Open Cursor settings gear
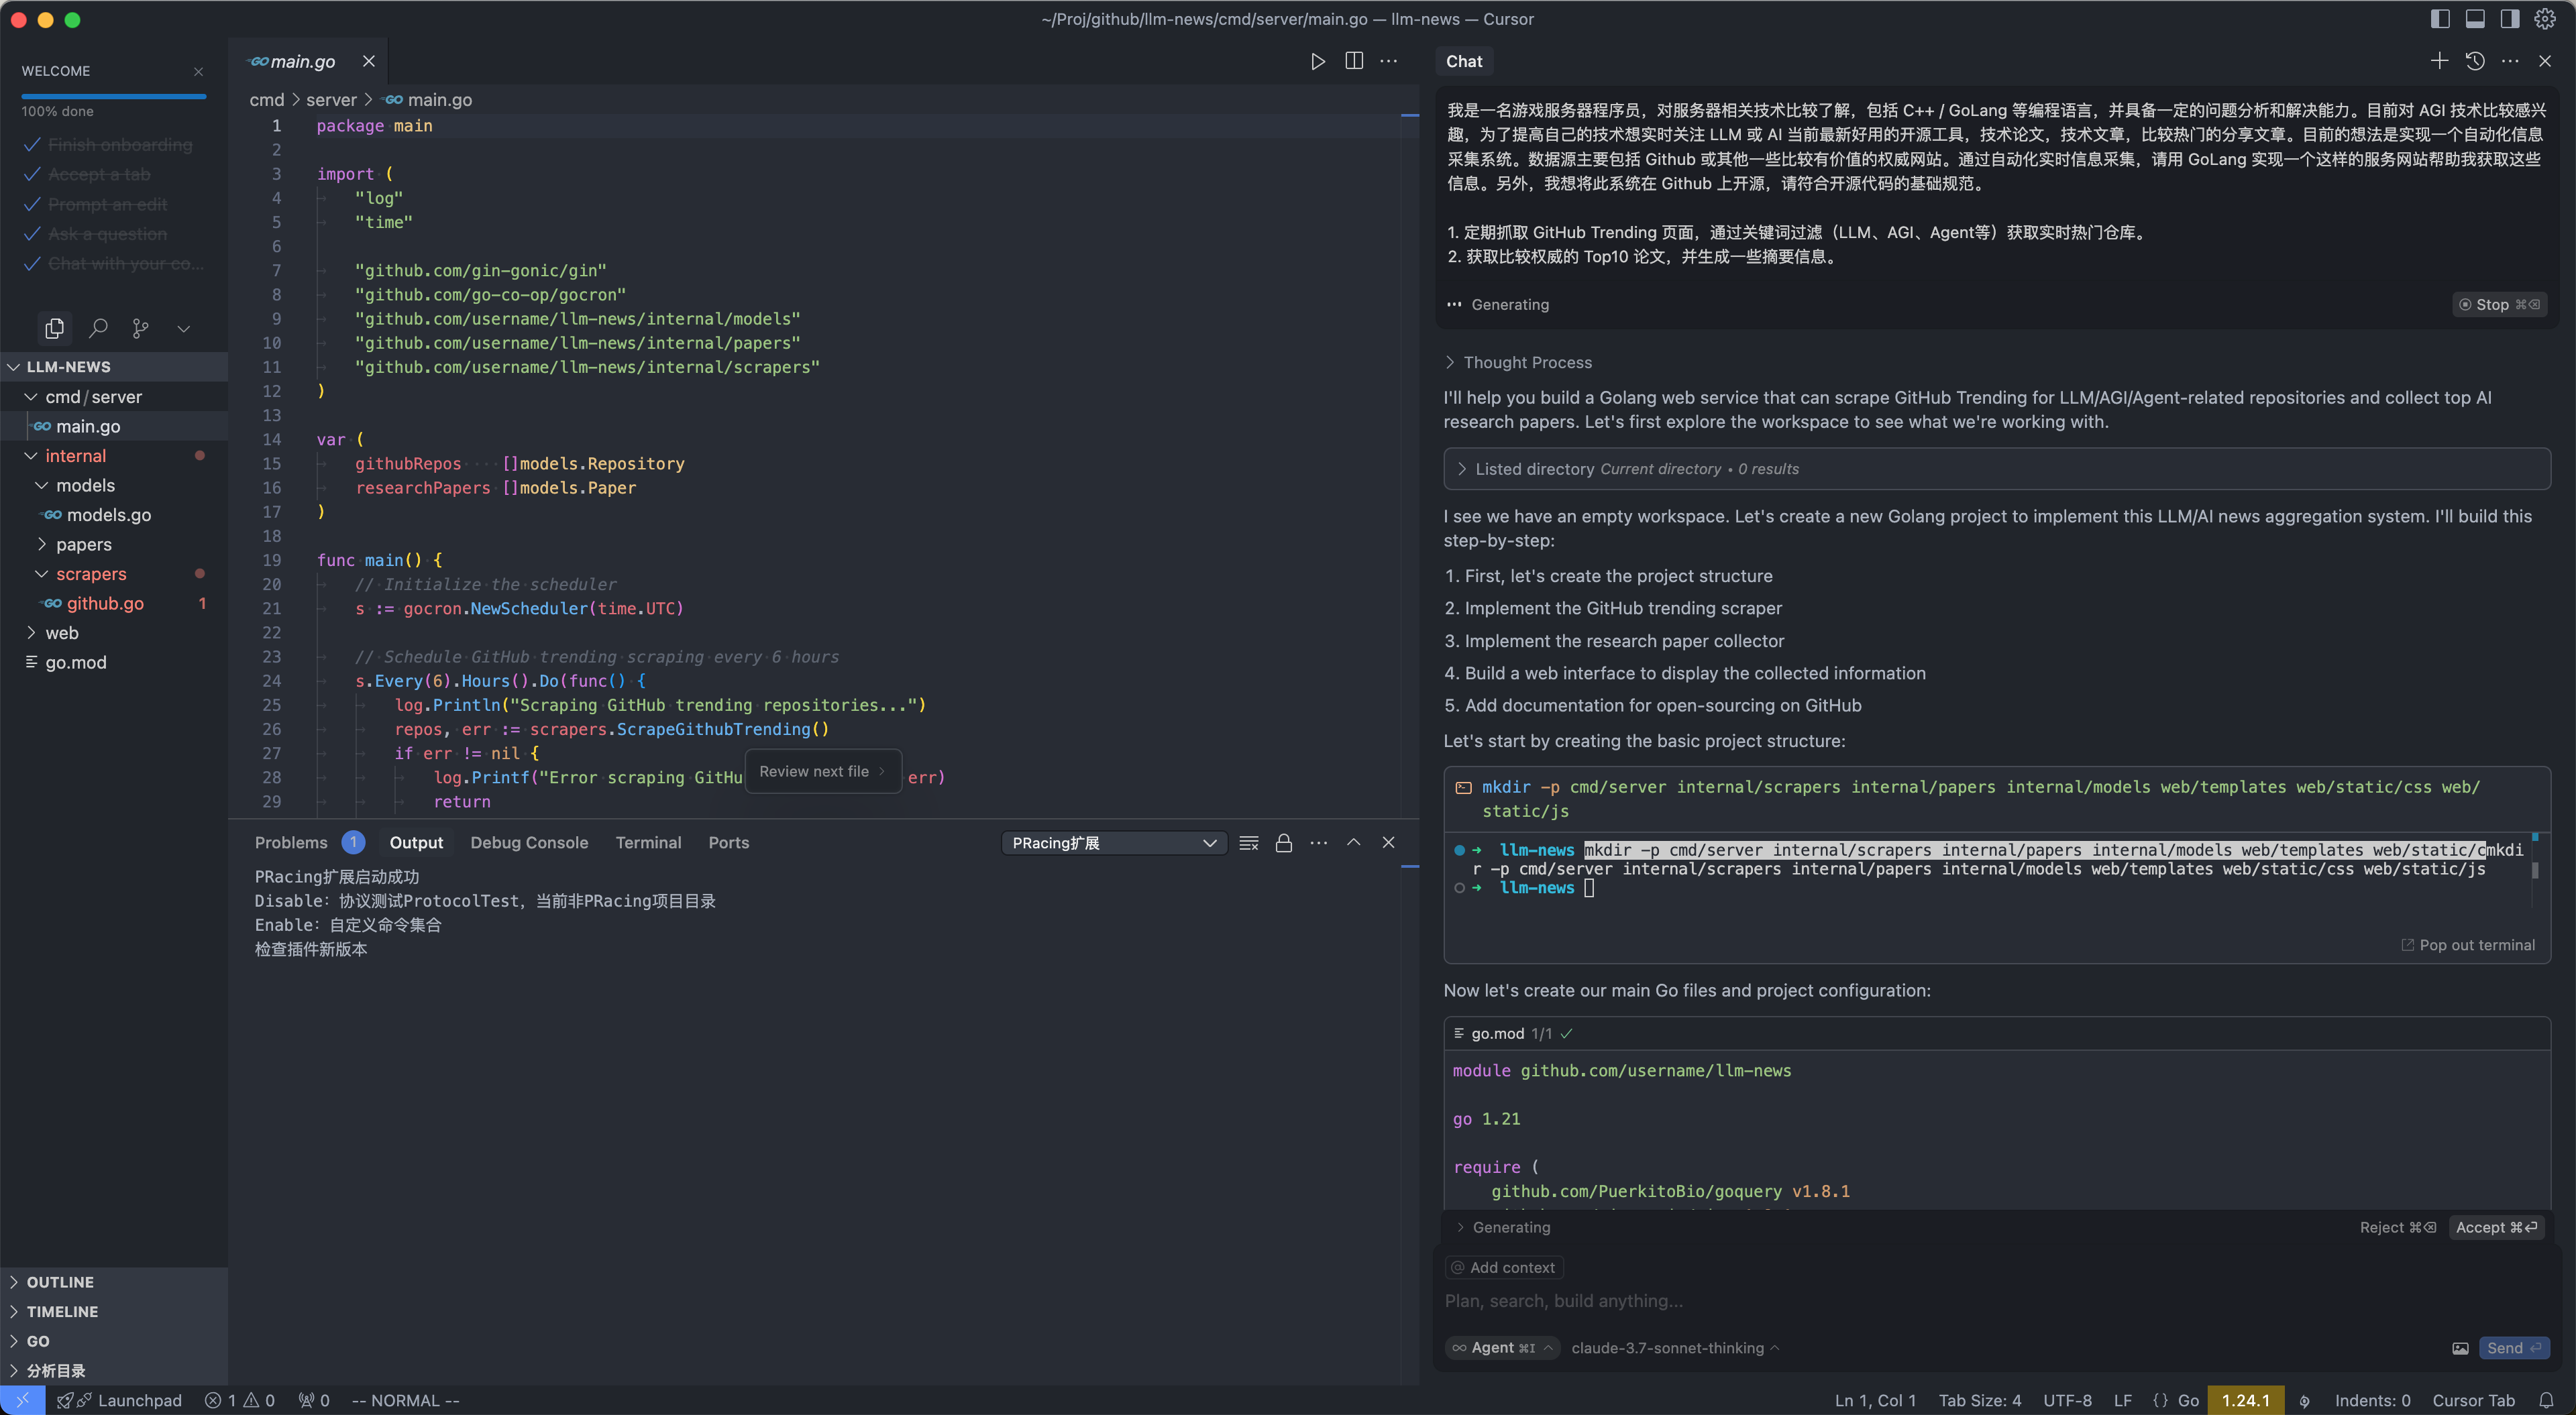 pyautogui.click(x=2545, y=19)
